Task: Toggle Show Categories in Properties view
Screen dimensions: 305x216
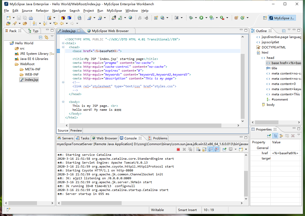Action: click(275, 136)
